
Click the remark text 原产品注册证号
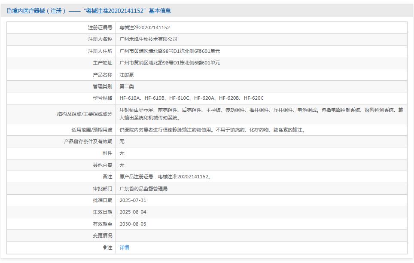click(x=165, y=177)
